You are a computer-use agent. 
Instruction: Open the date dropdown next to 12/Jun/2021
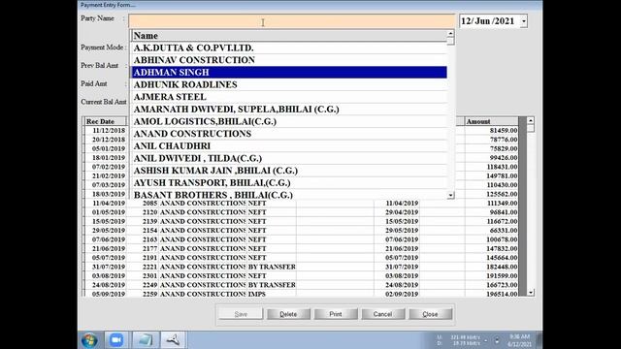tap(524, 21)
